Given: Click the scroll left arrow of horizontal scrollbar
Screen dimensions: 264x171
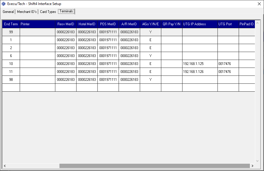Looking at the screenshot, I should click(x=5, y=166).
